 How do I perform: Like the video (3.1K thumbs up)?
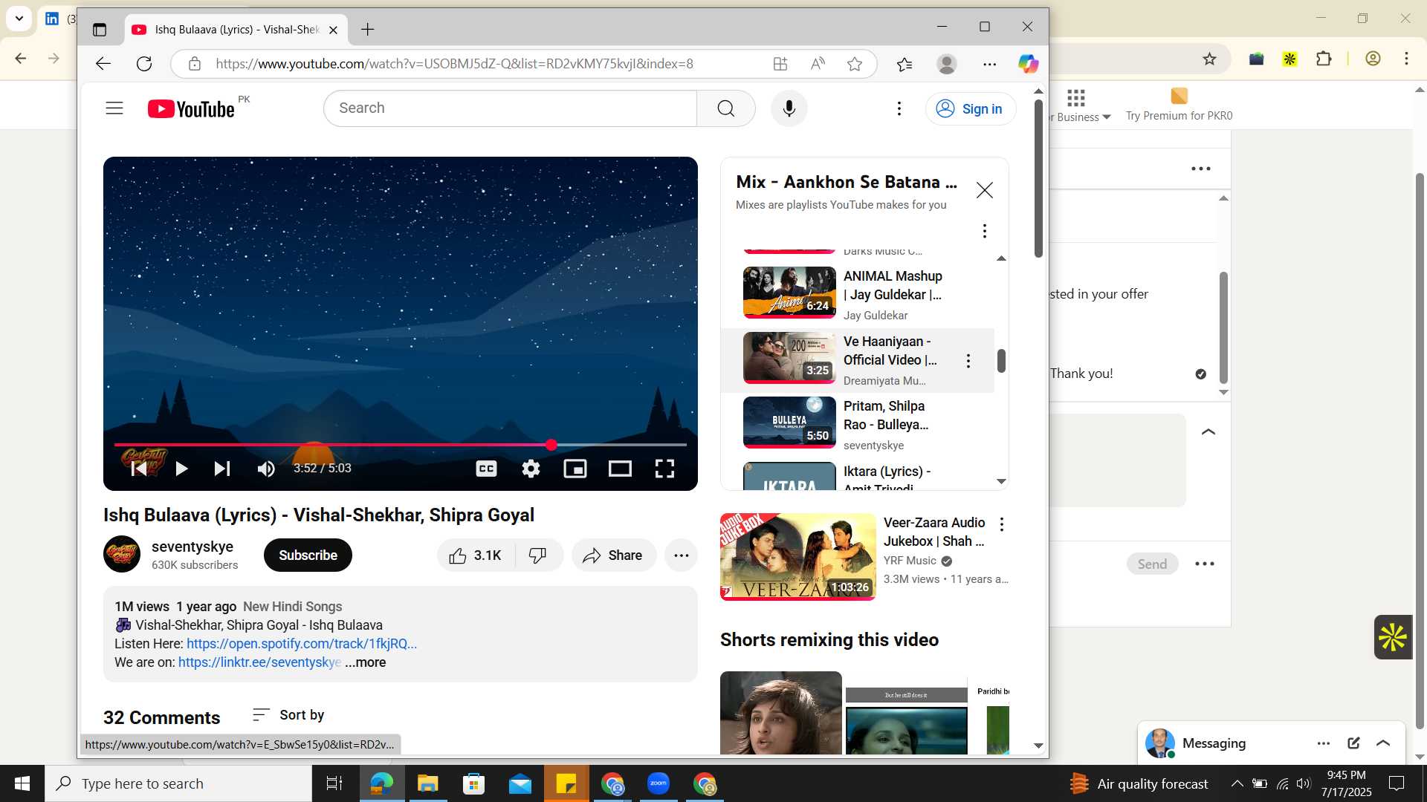[x=476, y=555]
